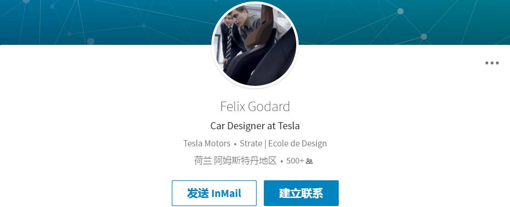Select the headline Car Designer at Tesla
The height and width of the screenshot is (207, 510).
point(255,126)
